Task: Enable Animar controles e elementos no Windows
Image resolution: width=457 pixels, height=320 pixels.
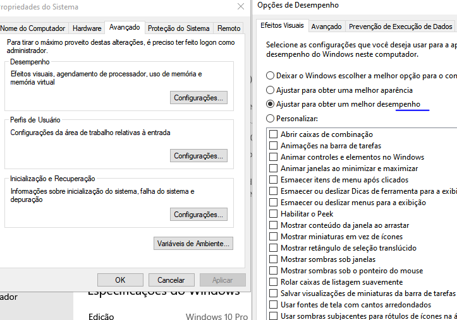Action: [274, 157]
